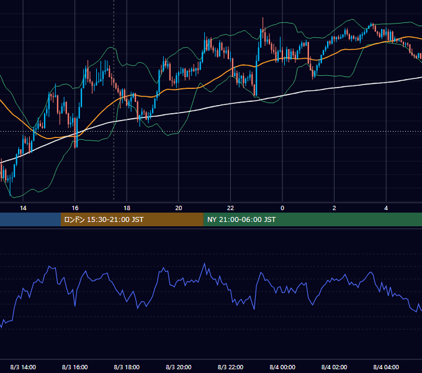The image size is (422, 373).
Task: Click the hour label 18 on the time axis
Action: coord(127,208)
